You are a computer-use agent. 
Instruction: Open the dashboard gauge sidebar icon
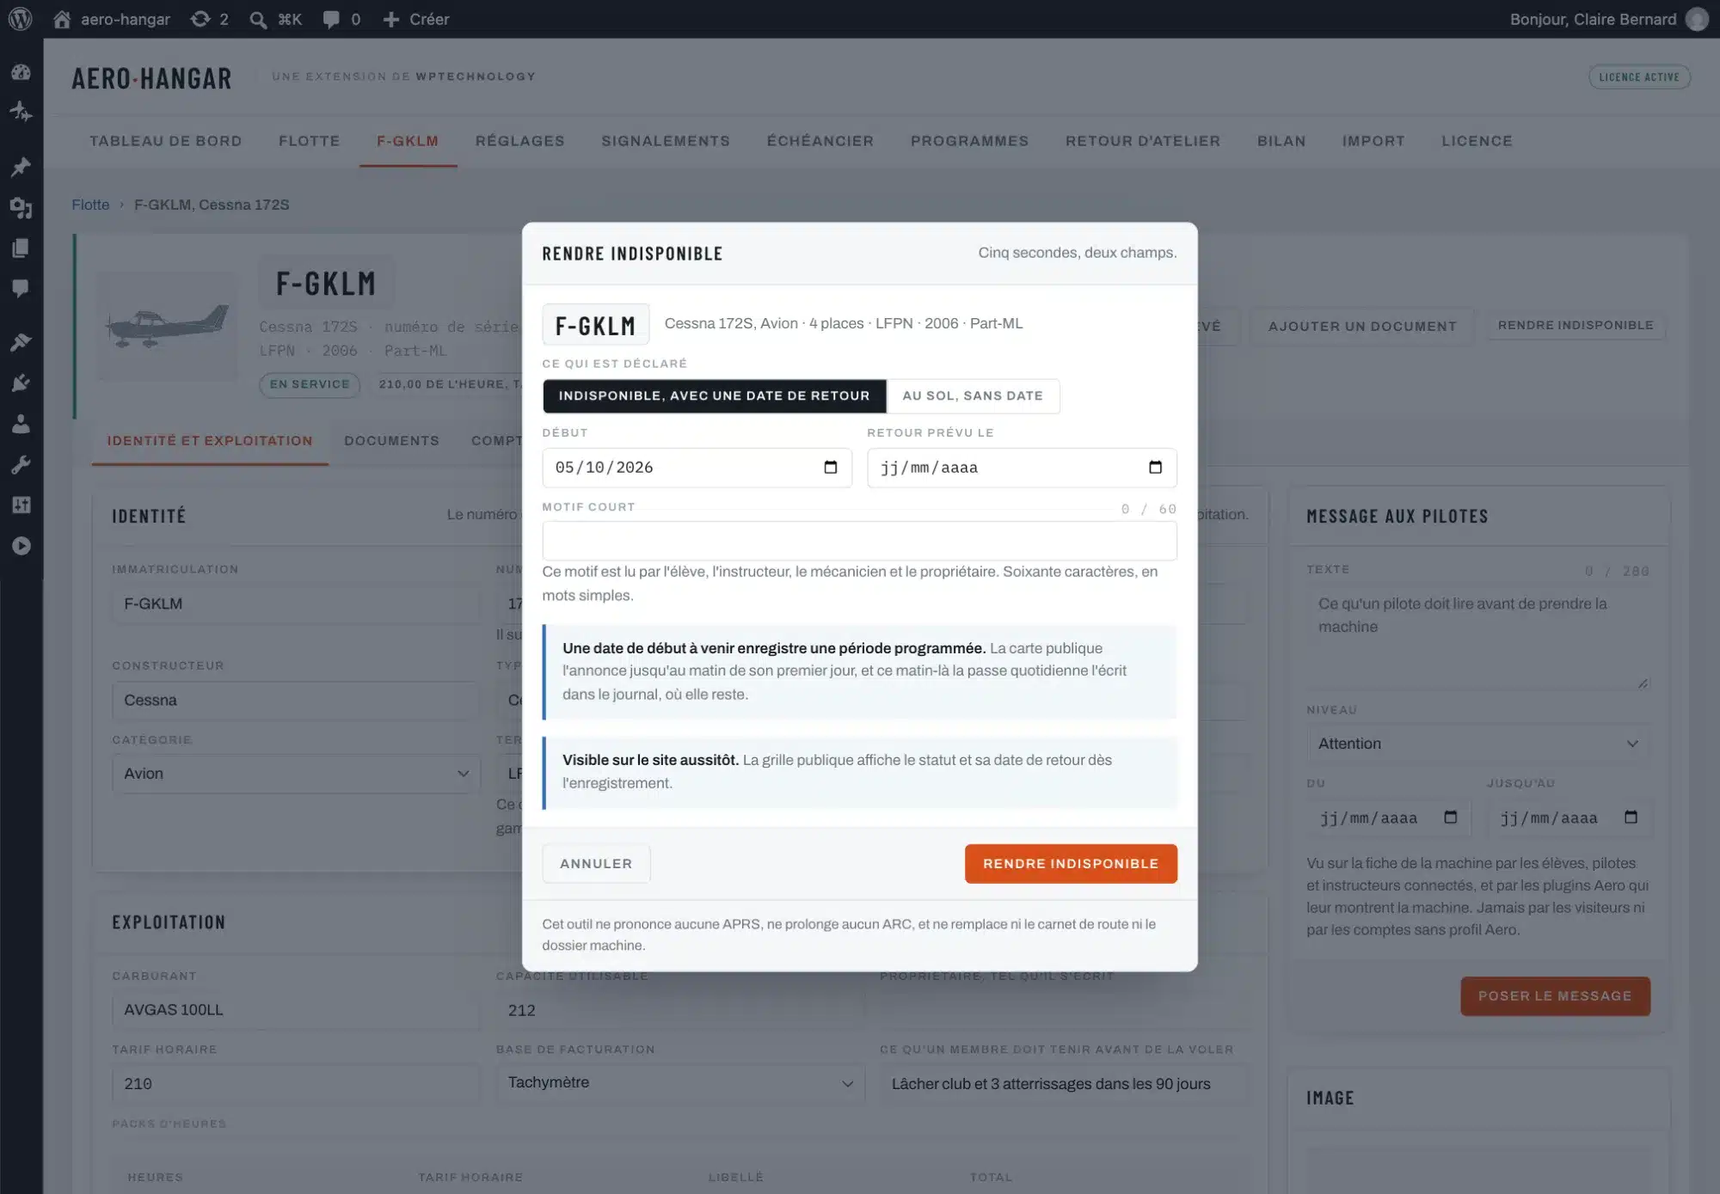(21, 72)
